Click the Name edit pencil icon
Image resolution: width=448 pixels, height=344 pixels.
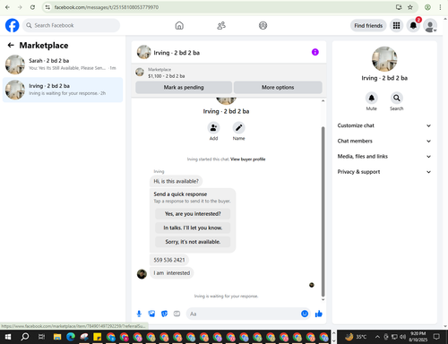pos(238,128)
